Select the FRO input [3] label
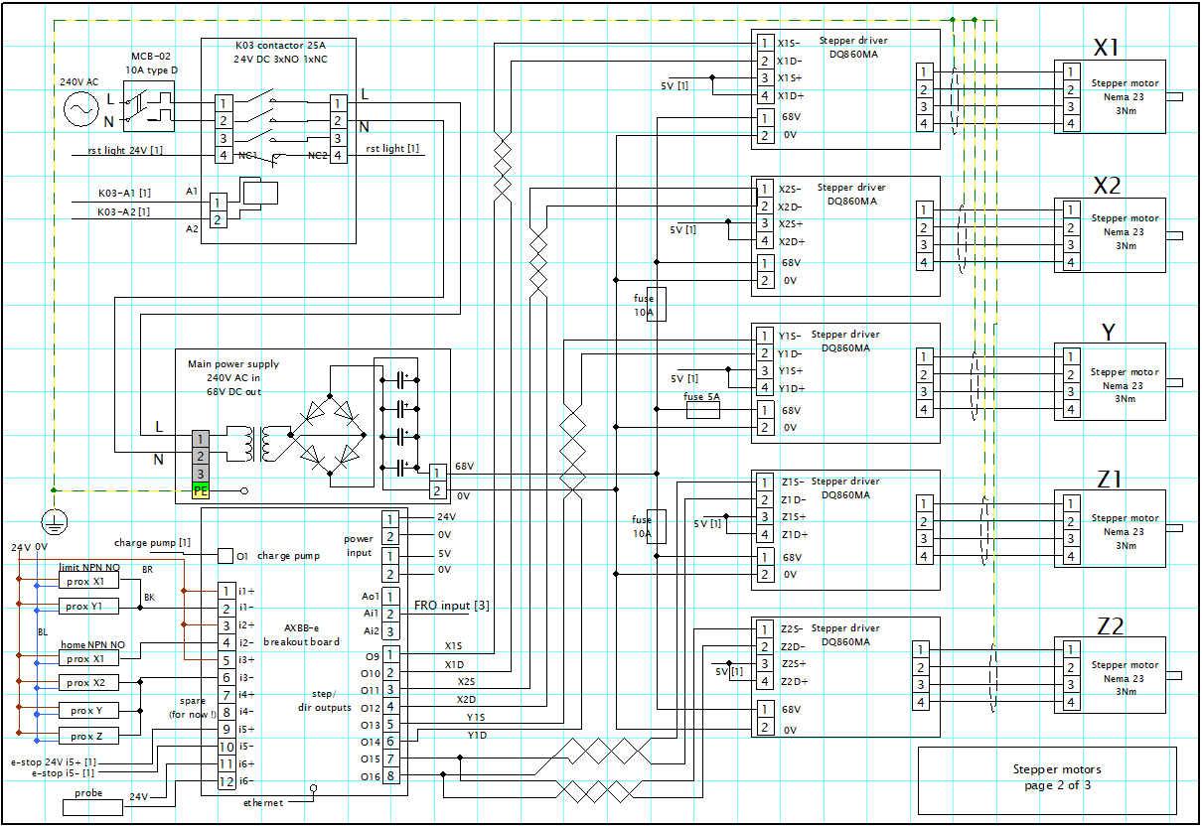 click(x=451, y=606)
